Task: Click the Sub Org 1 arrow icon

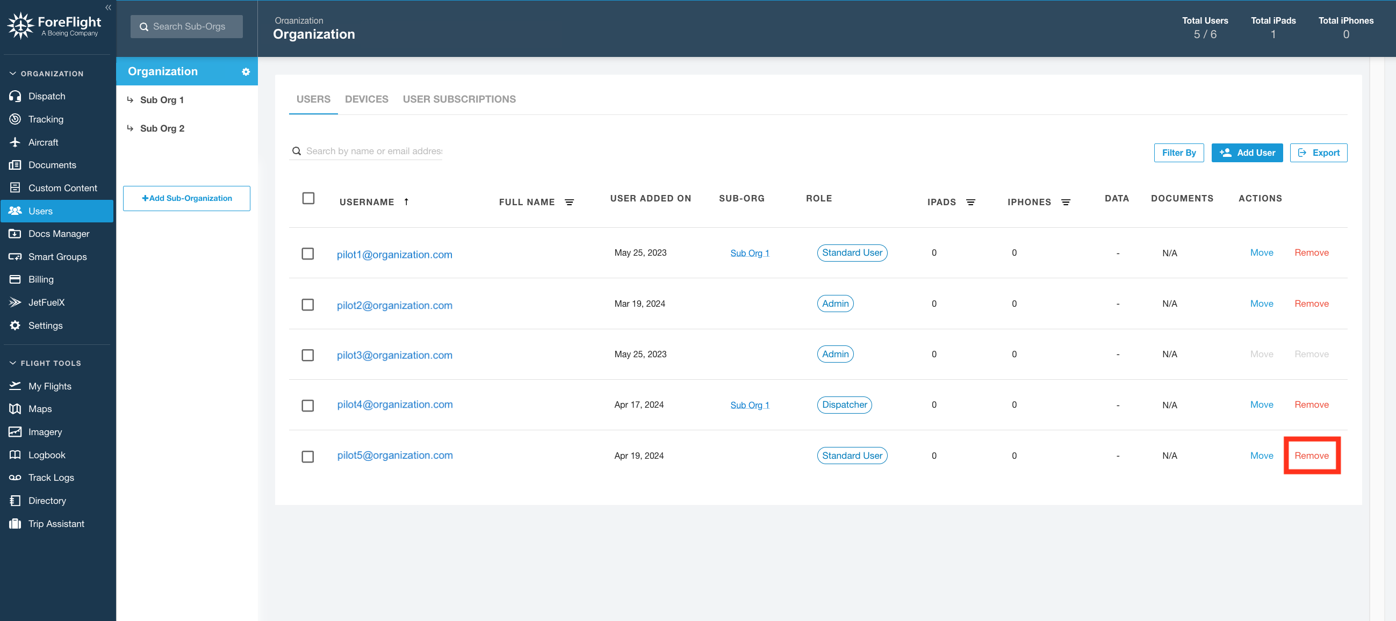Action: pyautogui.click(x=130, y=100)
